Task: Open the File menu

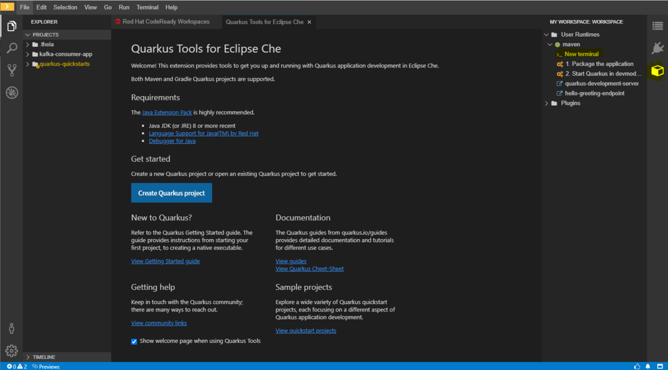Action: [x=24, y=7]
